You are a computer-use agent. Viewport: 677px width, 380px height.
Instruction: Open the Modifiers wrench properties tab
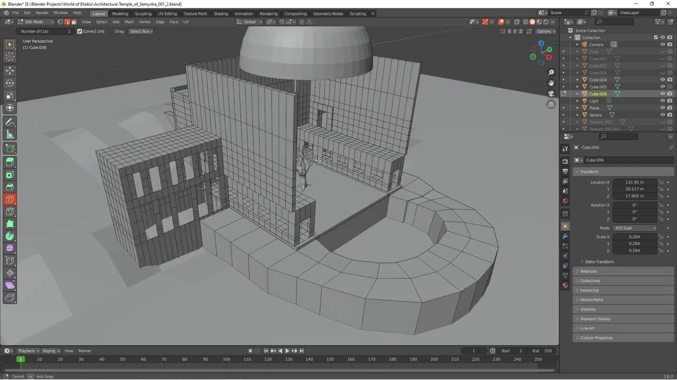click(565, 236)
